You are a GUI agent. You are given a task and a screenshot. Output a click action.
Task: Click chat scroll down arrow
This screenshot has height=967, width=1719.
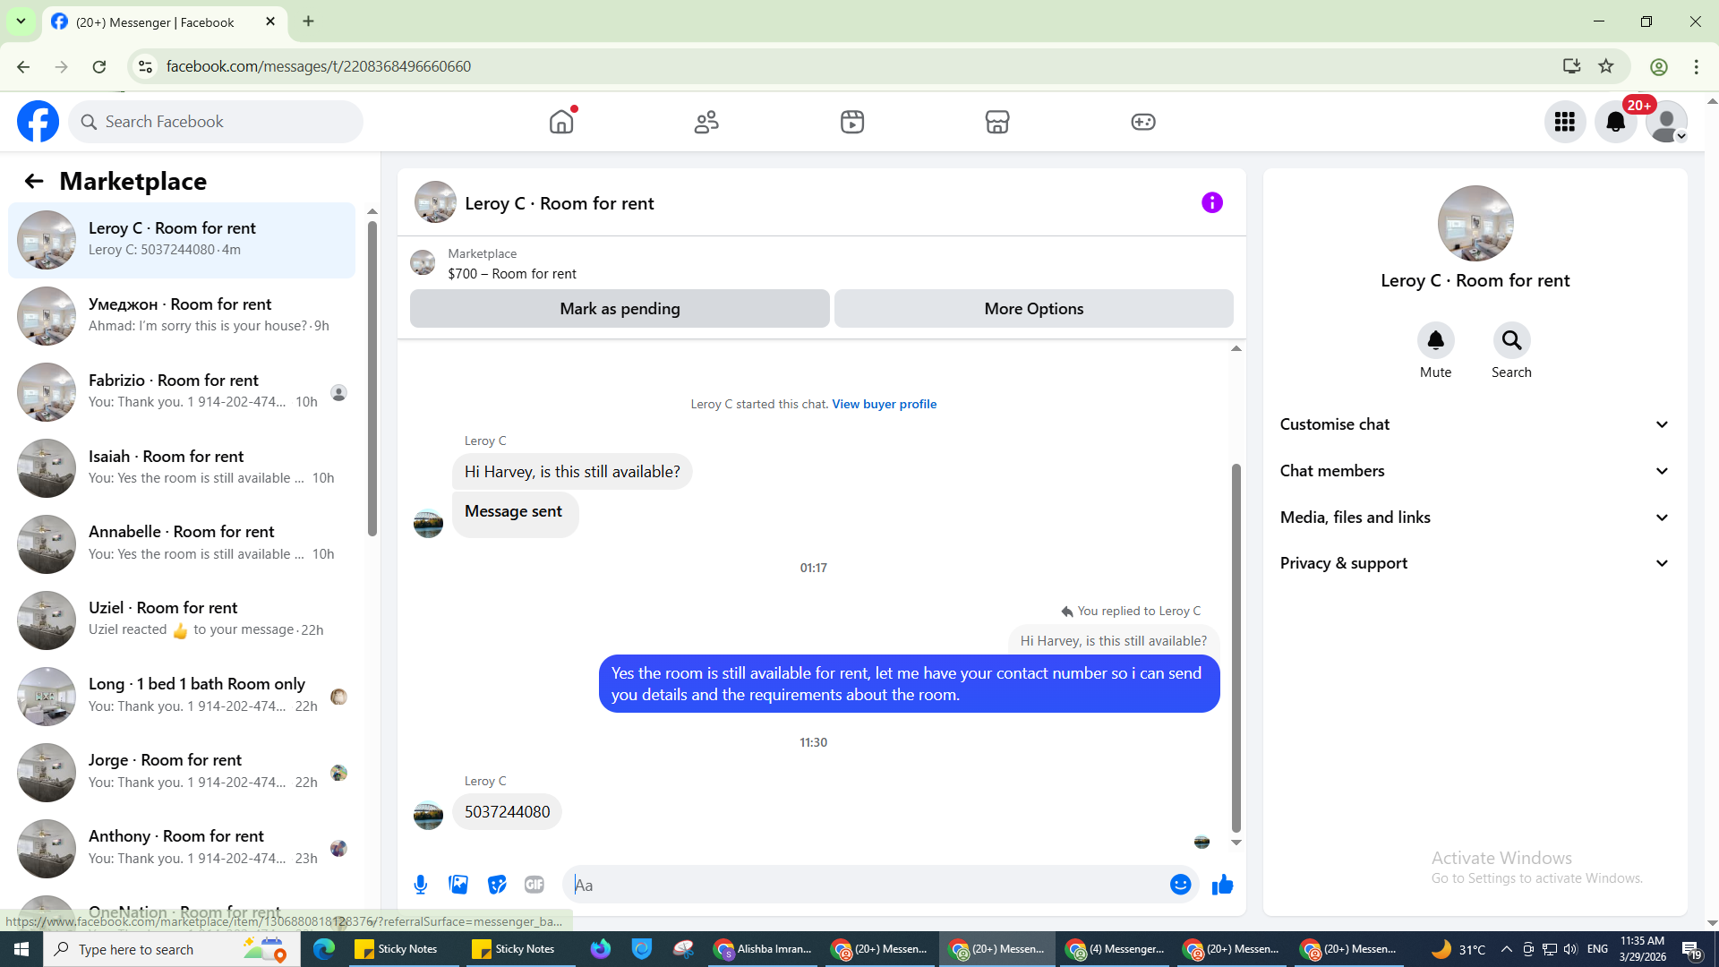(x=1236, y=843)
